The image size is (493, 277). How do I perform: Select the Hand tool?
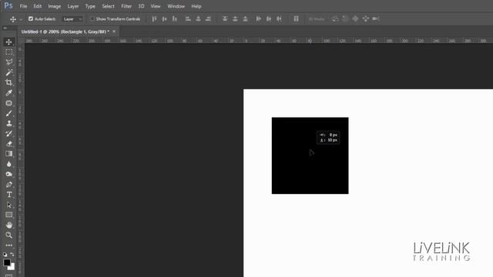pyautogui.click(x=8, y=225)
